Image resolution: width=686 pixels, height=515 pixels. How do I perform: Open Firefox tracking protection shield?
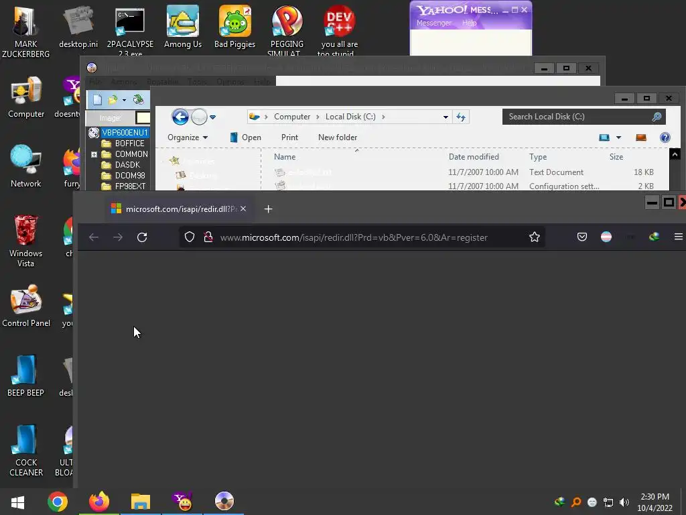190,237
